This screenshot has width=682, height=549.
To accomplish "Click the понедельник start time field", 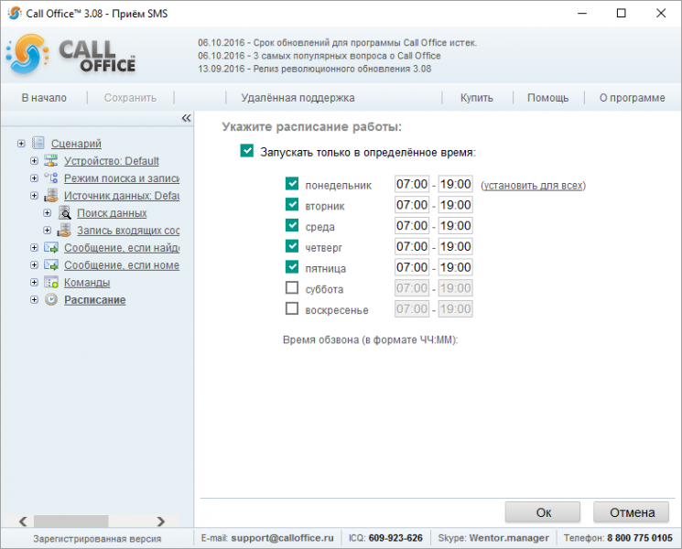I will [x=412, y=184].
